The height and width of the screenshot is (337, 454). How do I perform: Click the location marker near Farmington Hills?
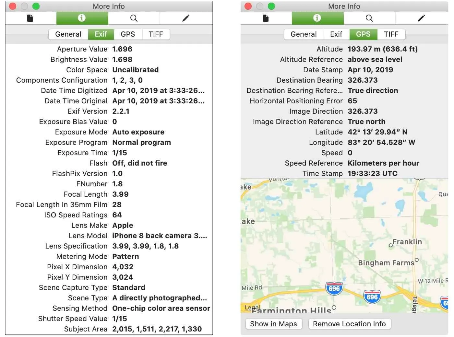point(334,308)
